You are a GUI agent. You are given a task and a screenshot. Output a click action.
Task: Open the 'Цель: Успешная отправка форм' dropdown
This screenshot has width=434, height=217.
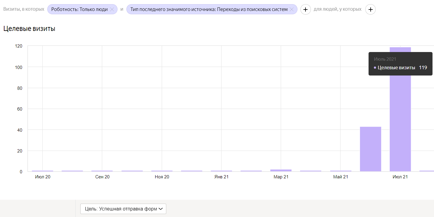tap(123, 209)
